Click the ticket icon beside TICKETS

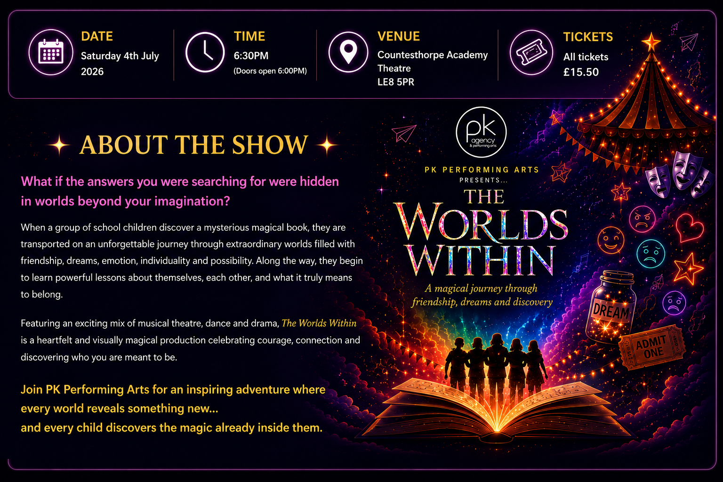[x=531, y=52]
